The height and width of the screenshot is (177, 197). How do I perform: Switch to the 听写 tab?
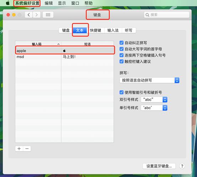point(129,30)
